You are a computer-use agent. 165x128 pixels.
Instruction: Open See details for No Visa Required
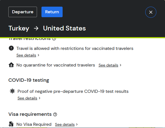pos(65,124)
